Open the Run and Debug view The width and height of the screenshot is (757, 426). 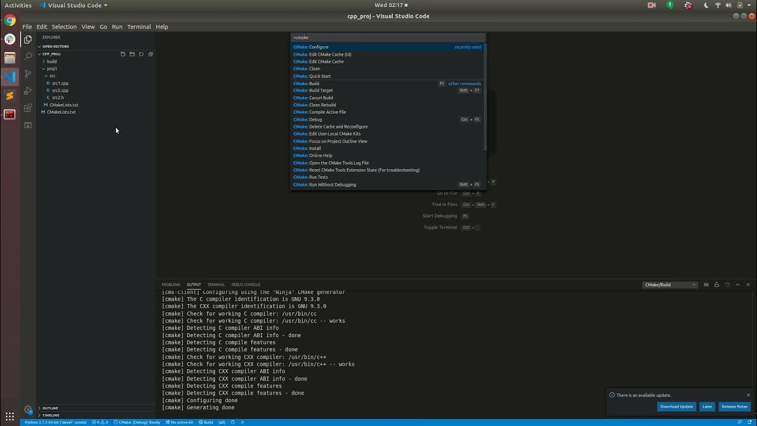tap(28, 91)
